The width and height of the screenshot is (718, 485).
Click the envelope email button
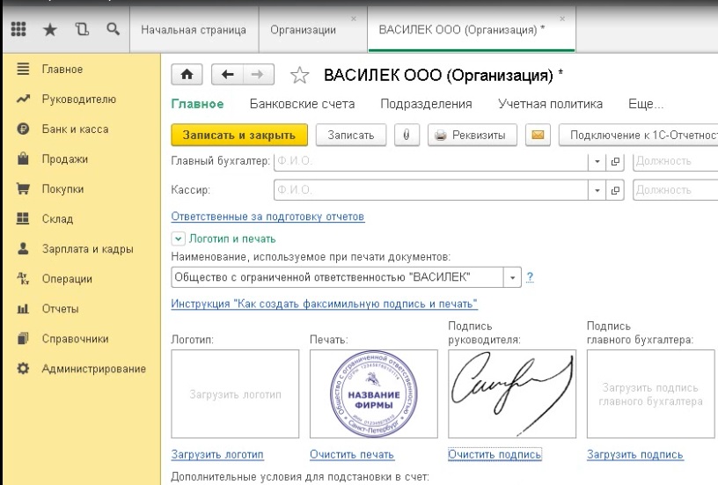click(x=538, y=135)
